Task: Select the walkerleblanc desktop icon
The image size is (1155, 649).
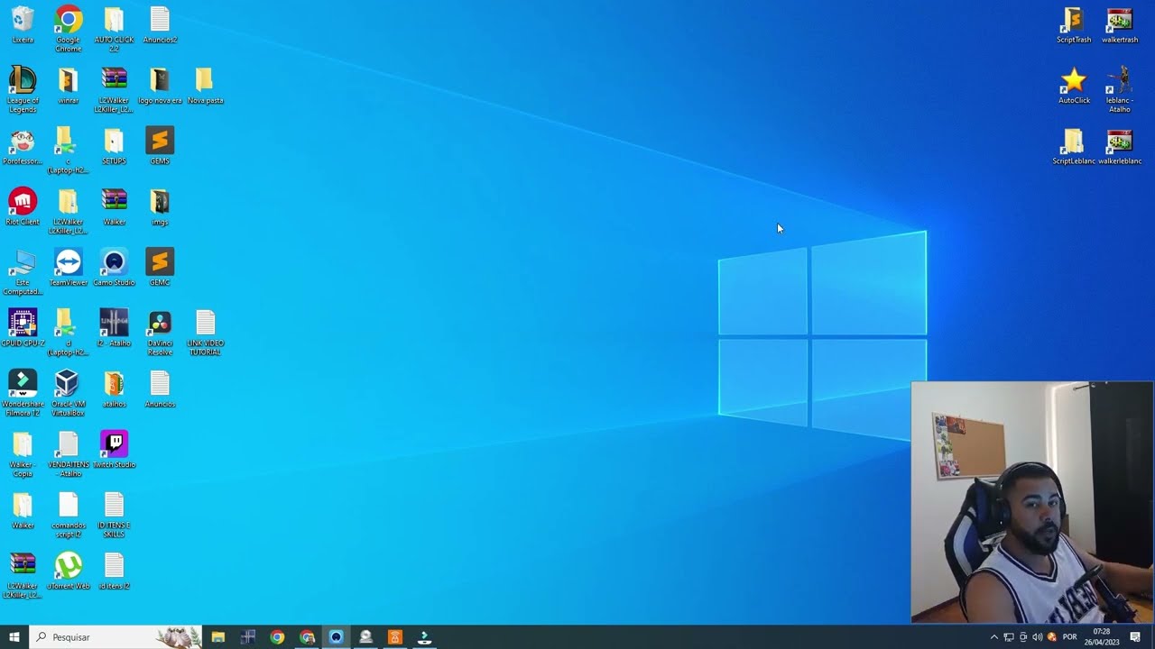Action: (1120, 146)
